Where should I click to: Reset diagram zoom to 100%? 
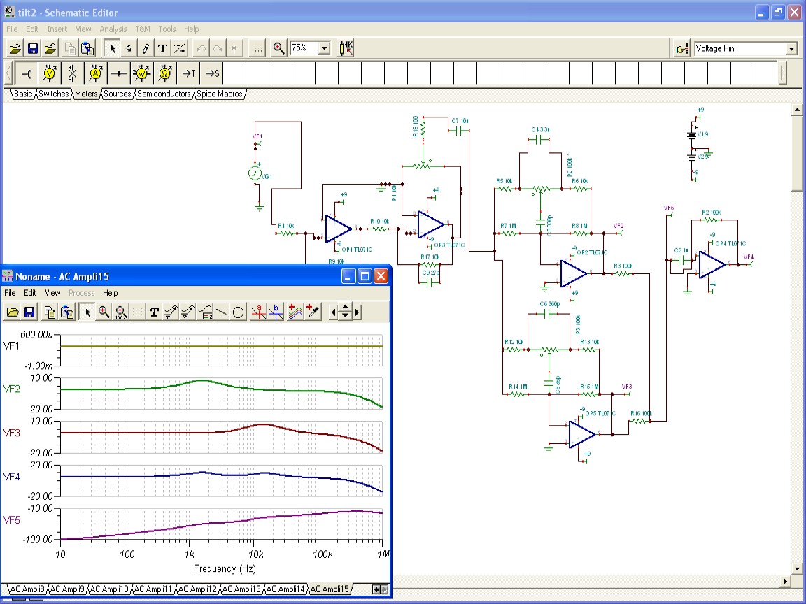pyautogui.click(x=121, y=312)
